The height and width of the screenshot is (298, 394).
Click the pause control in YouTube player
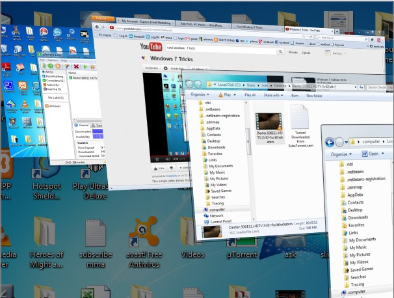coord(157,159)
